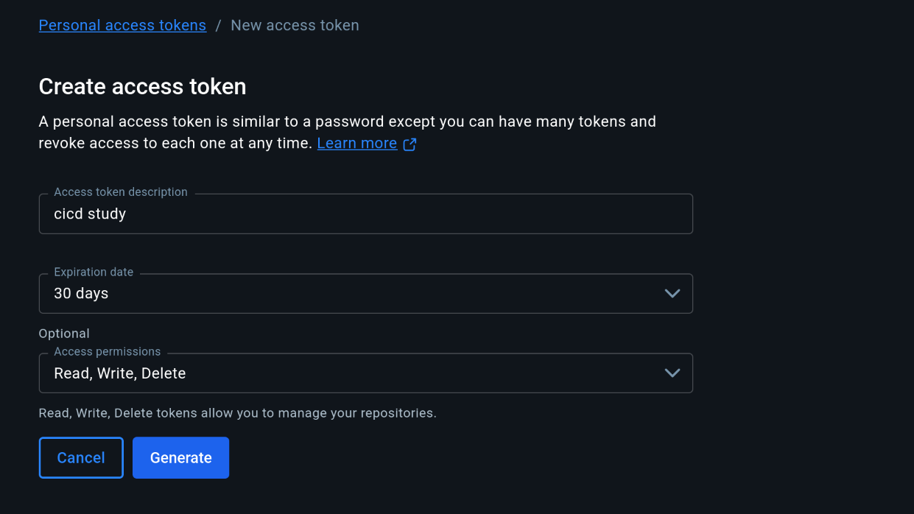Cancel the token creation
This screenshot has width=914, height=514.
81,457
